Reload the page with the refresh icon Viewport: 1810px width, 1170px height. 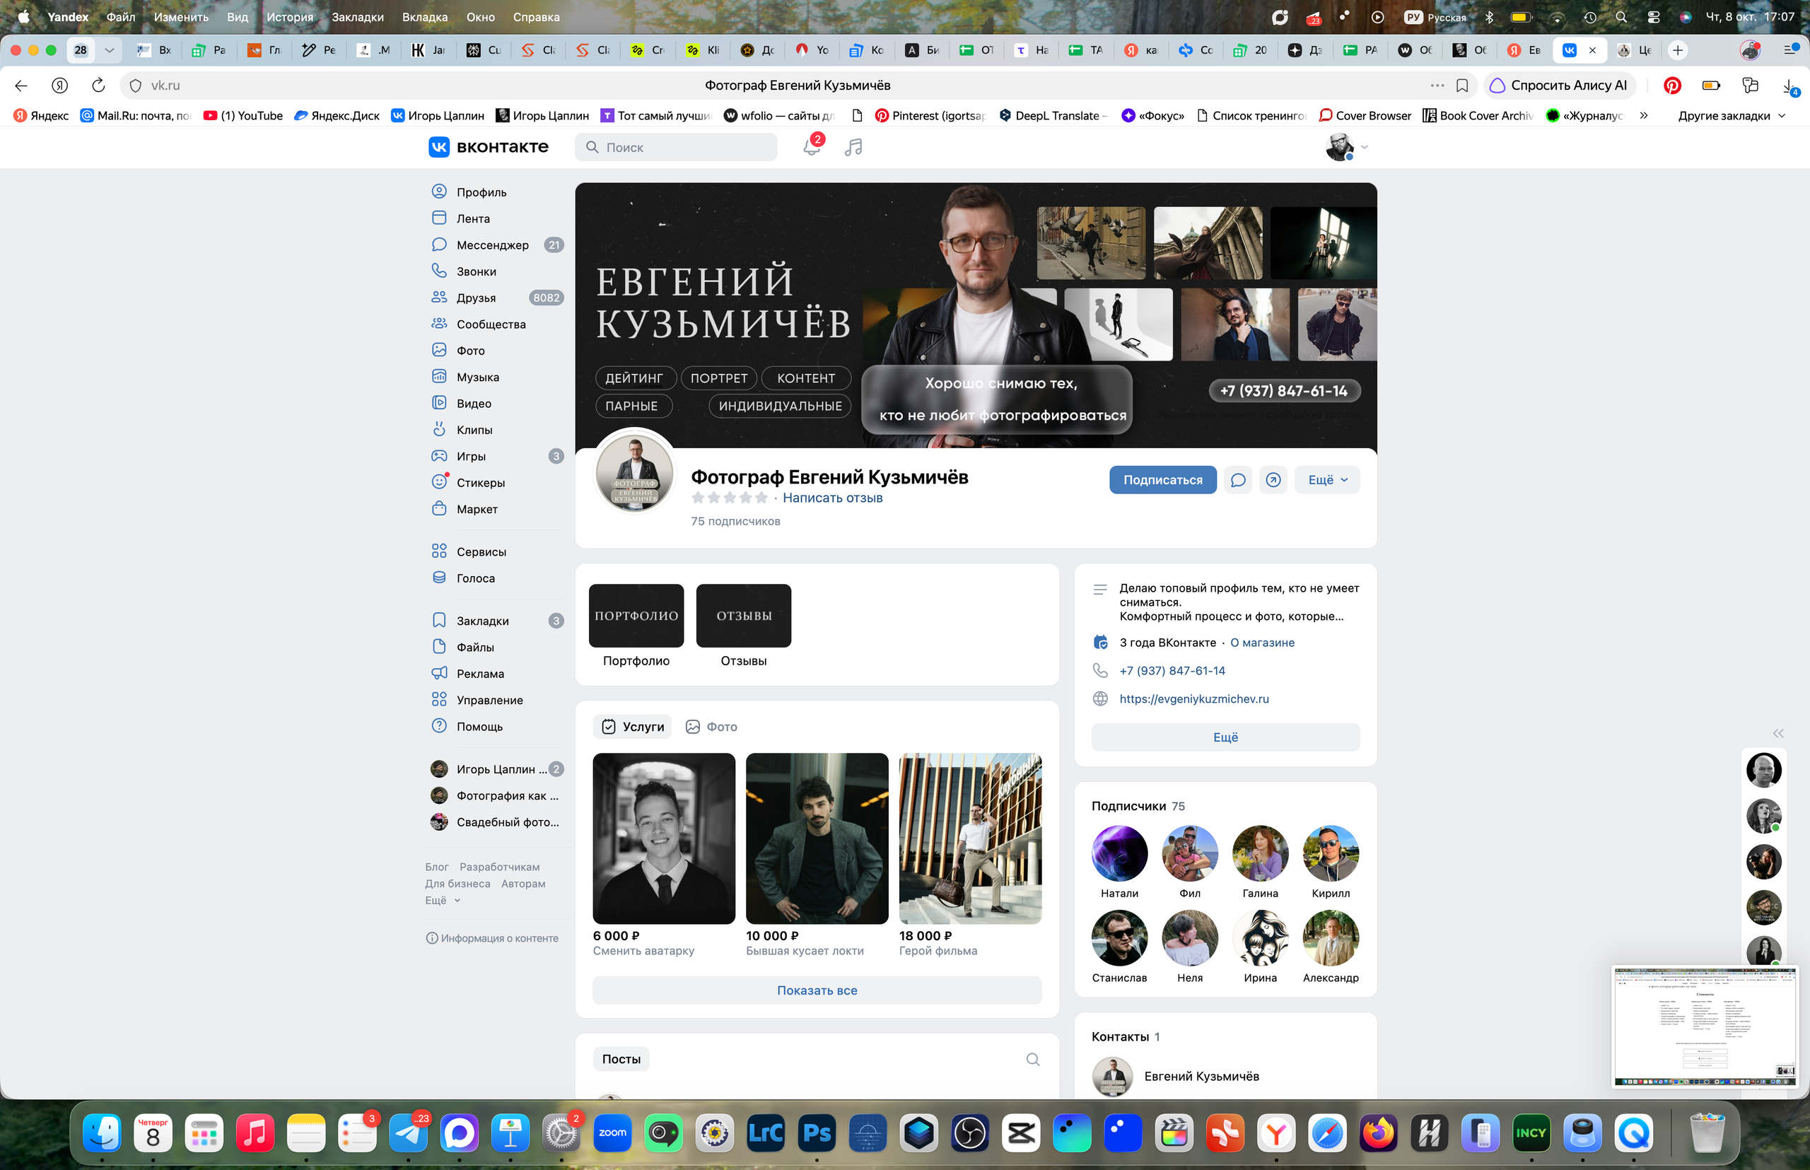[x=98, y=85]
